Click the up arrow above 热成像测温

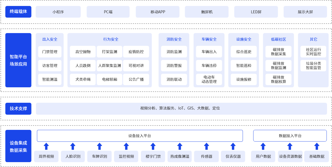[x=180, y=146]
